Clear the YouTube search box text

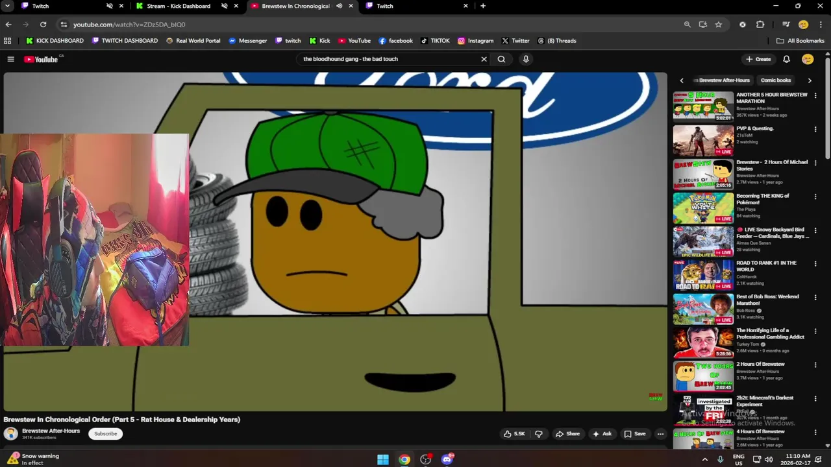pos(484,59)
